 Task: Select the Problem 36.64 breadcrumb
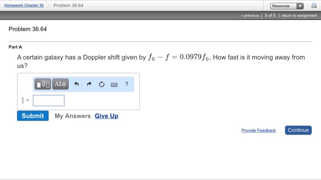tap(68, 5)
